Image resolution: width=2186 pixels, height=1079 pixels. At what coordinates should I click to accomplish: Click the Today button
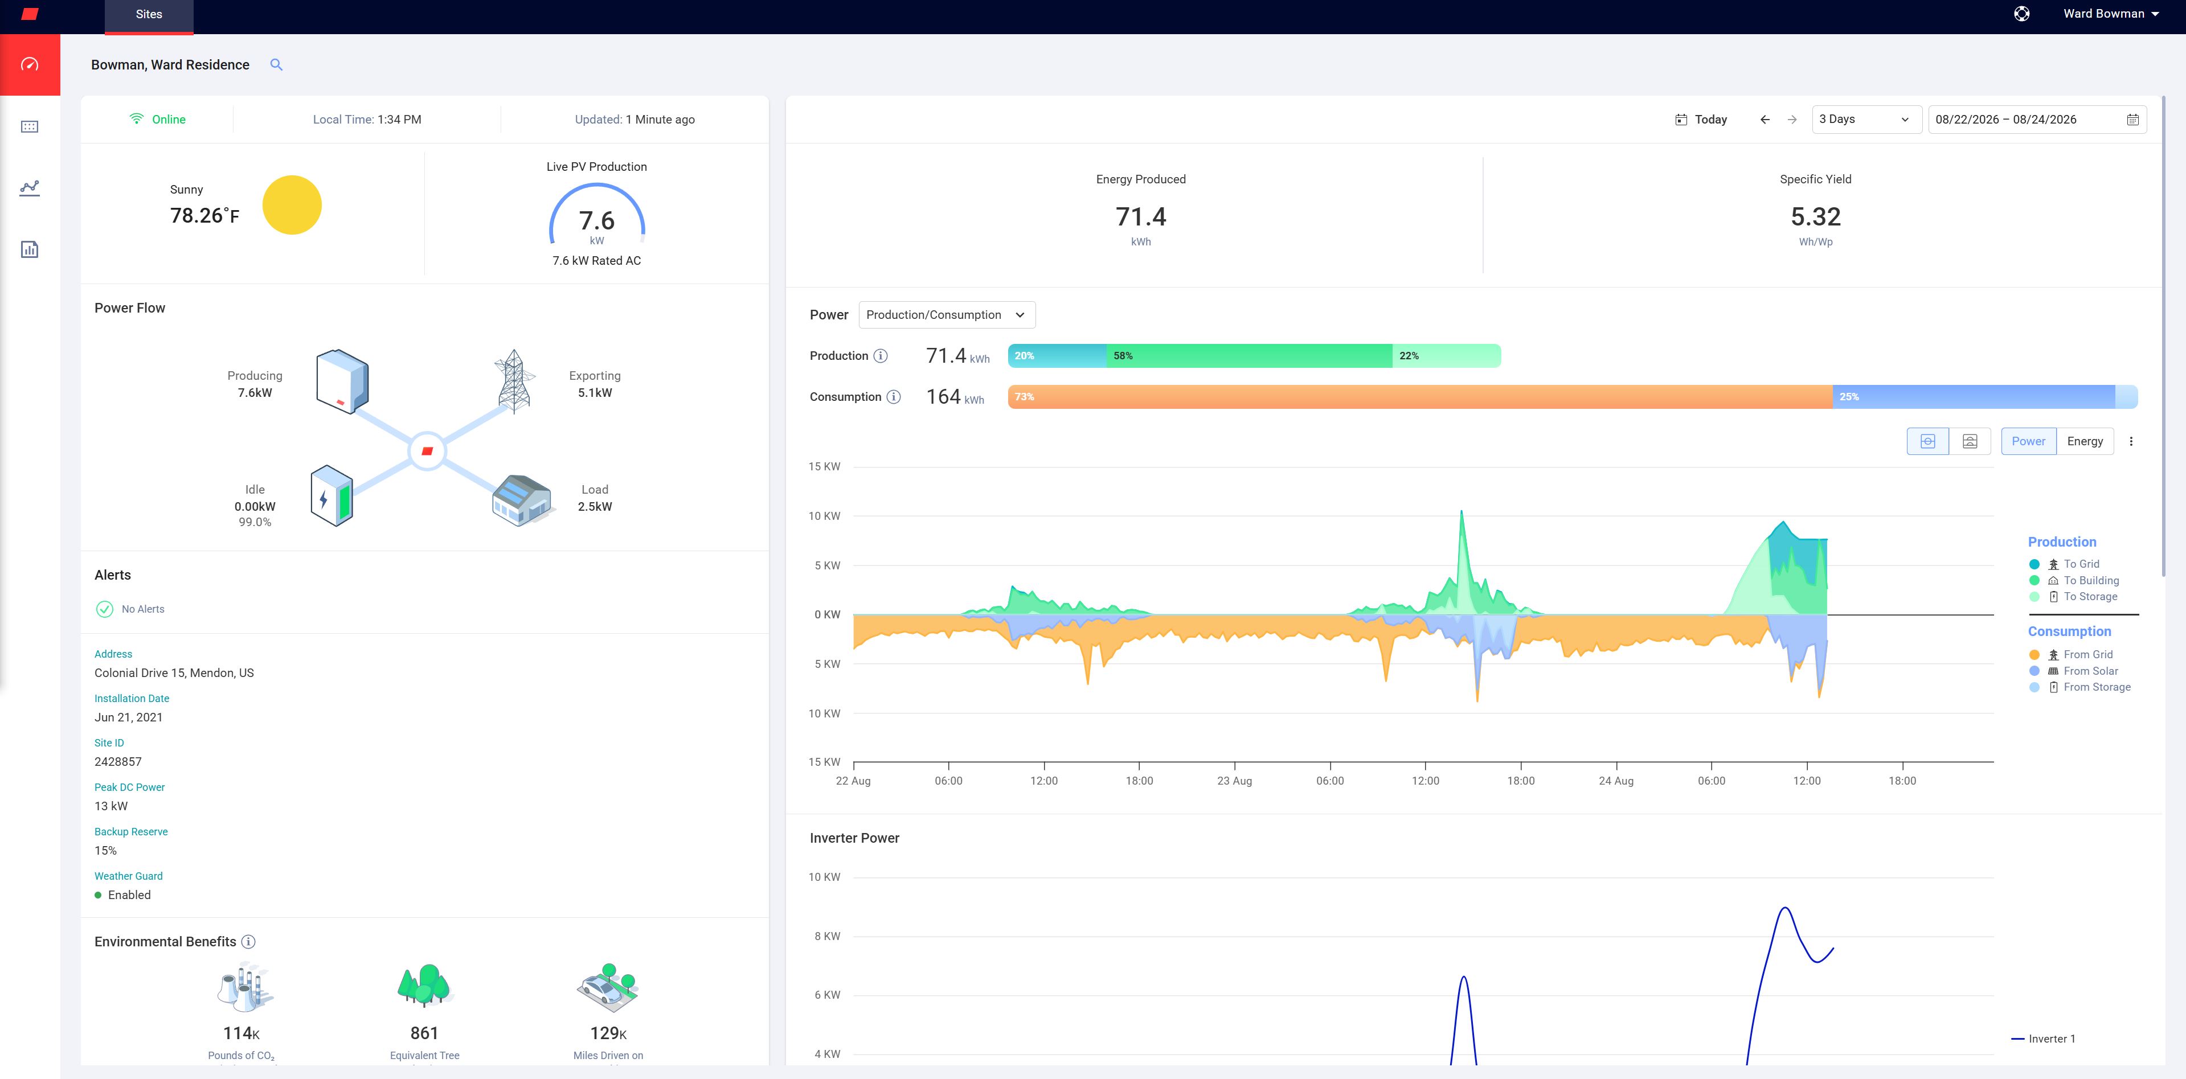click(x=1701, y=120)
